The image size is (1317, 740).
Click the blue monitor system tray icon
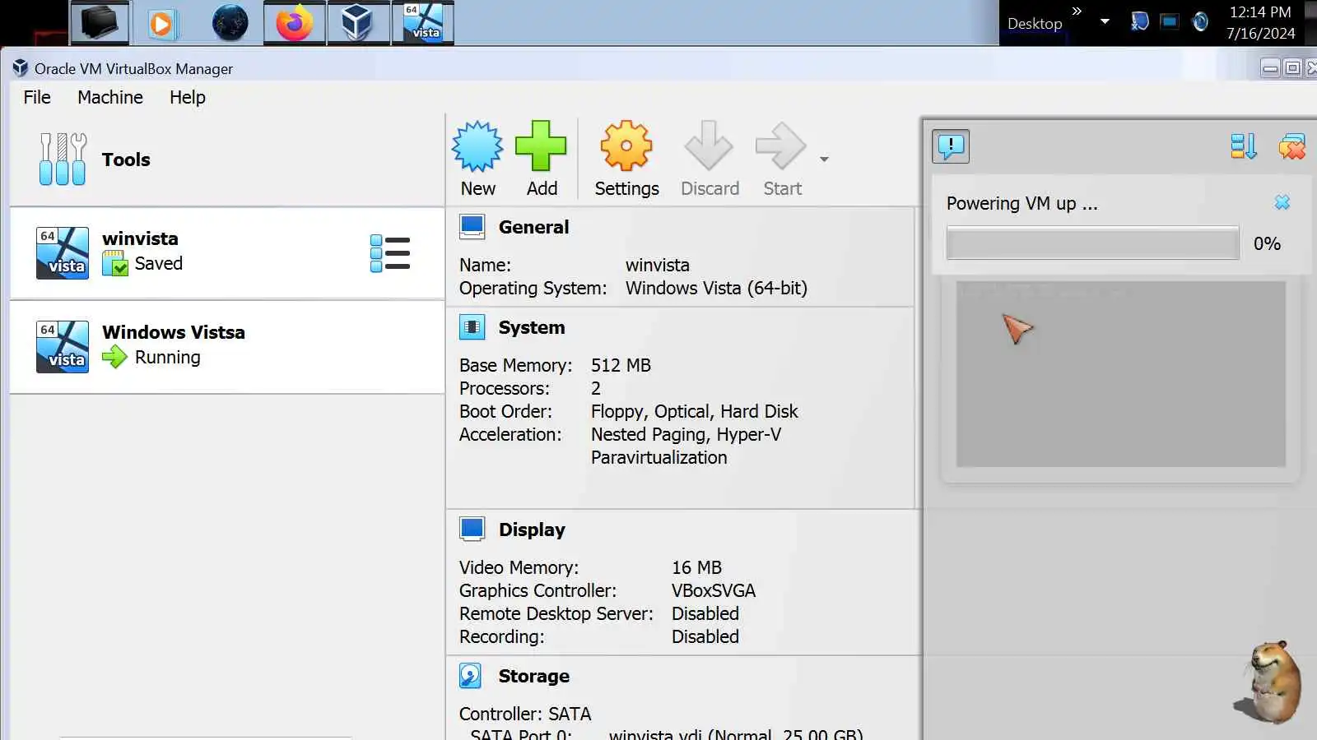1170,22
